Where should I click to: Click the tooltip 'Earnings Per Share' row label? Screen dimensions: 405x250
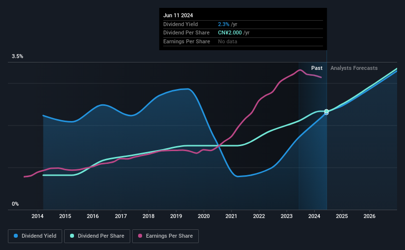point(186,41)
